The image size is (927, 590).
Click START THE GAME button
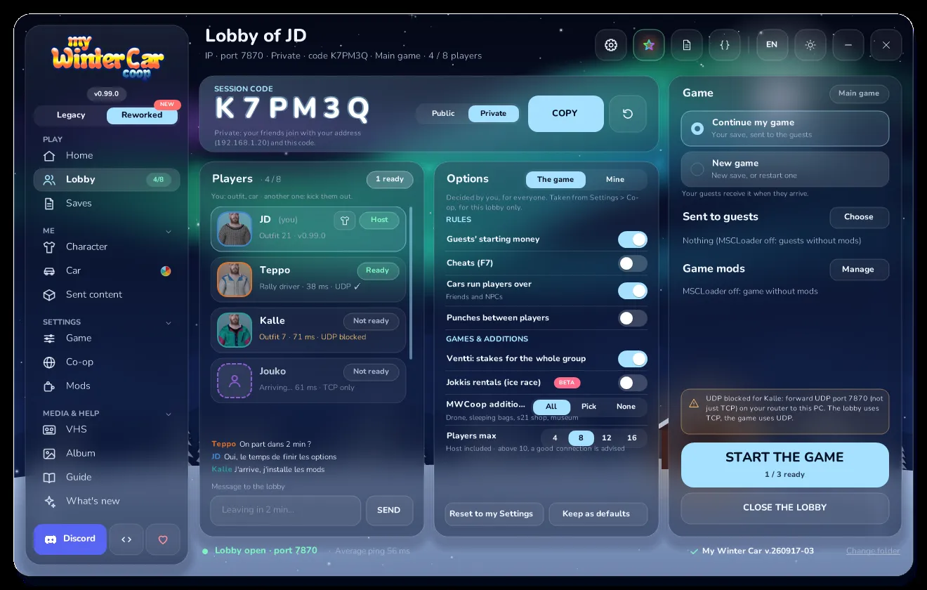click(x=785, y=465)
